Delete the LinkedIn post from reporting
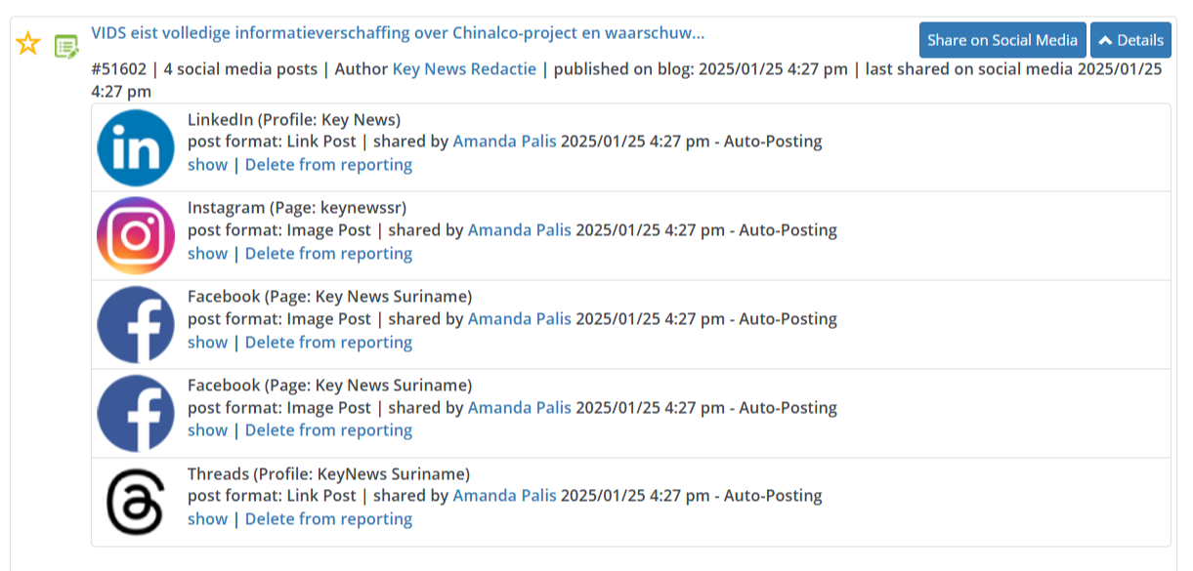The width and height of the screenshot is (1193, 571). click(328, 165)
